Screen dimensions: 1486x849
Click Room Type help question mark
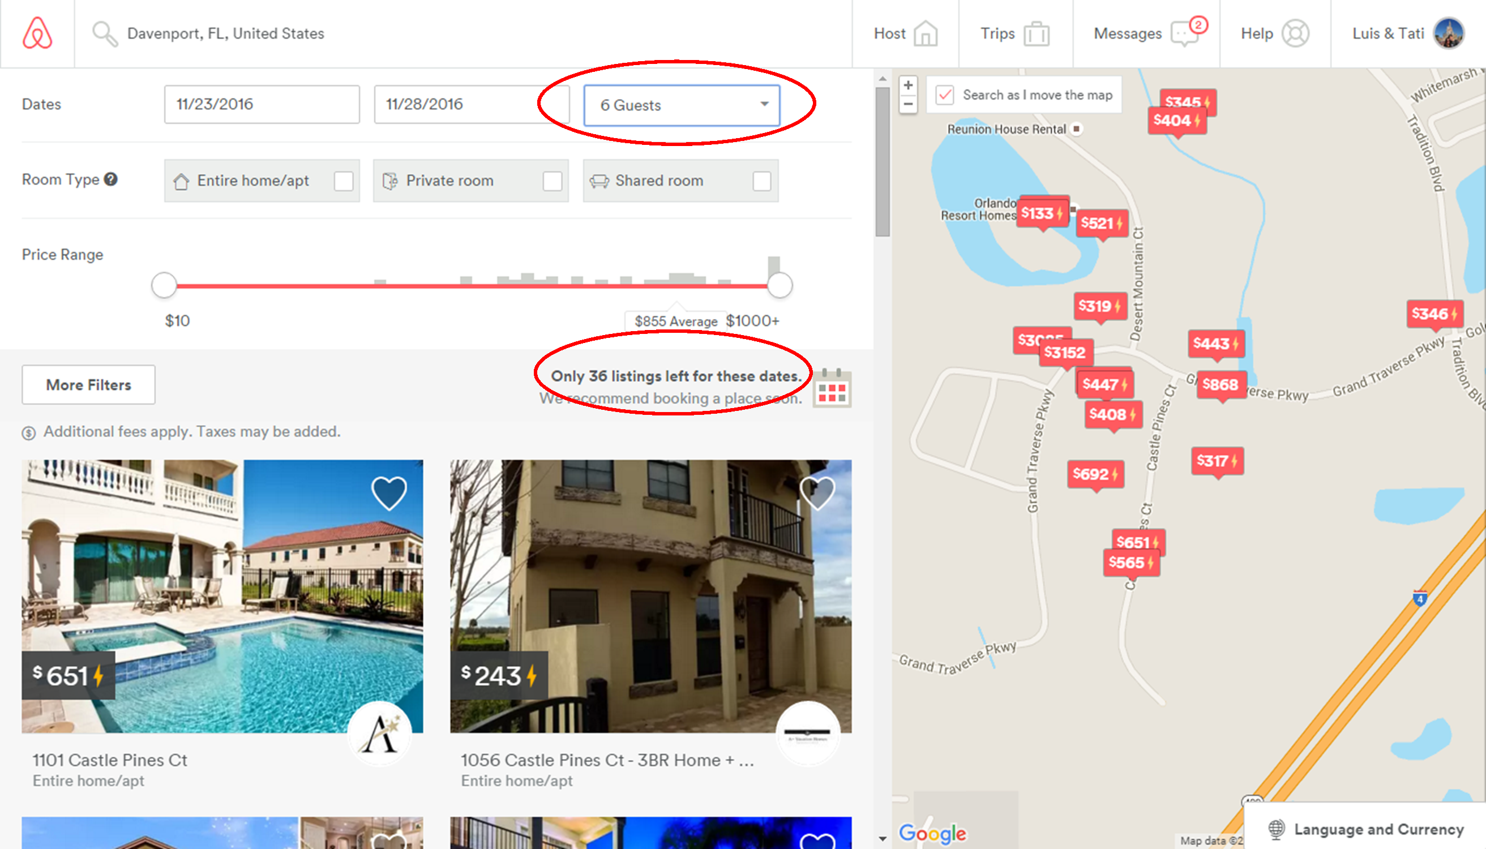click(x=111, y=179)
